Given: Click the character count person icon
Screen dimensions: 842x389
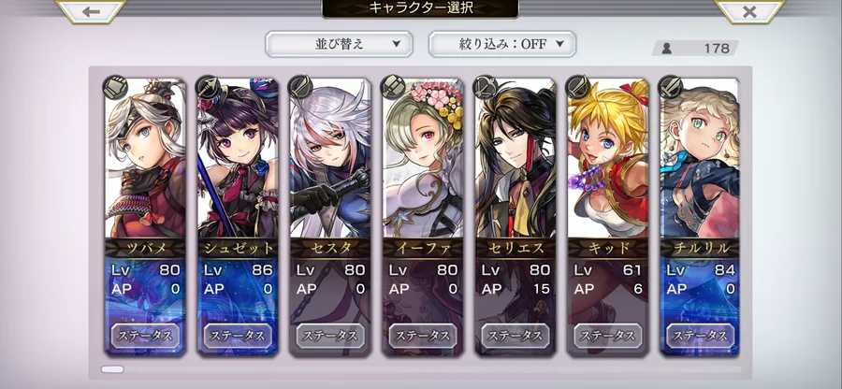Looking at the screenshot, I should [667, 49].
